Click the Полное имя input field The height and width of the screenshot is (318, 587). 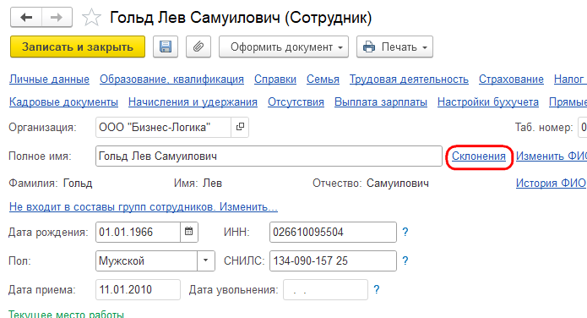(x=269, y=156)
